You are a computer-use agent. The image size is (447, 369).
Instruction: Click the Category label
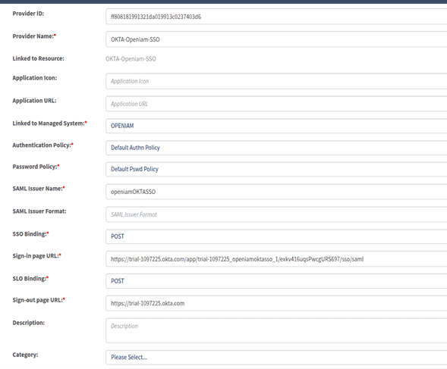(x=25, y=355)
